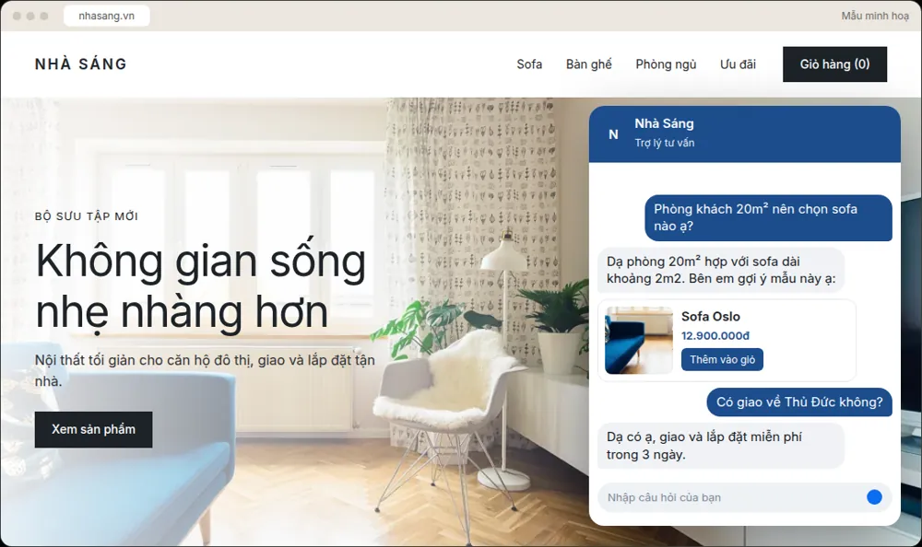The width and height of the screenshot is (922, 547).
Task: Click the Không gian sống headline
Action: tap(200, 286)
